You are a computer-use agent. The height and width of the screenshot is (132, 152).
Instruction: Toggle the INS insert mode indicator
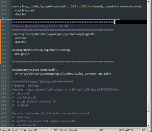pyautogui.click(x=144, y=130)
